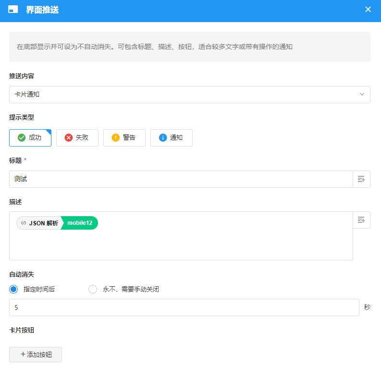The height and width of the screenshot is (380, 381).
Task: Select the 警告 prompt type
Action: [124, 138]
